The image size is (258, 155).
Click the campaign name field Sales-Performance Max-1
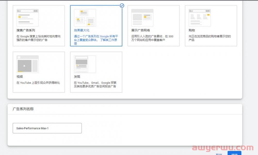47,128
